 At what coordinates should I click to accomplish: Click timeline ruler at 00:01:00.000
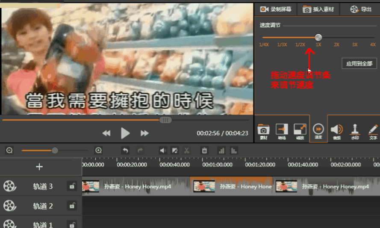[x=218, y=164]
